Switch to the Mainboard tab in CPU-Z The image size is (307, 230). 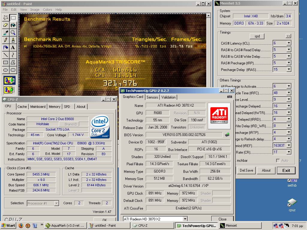[x=38, y=107]
